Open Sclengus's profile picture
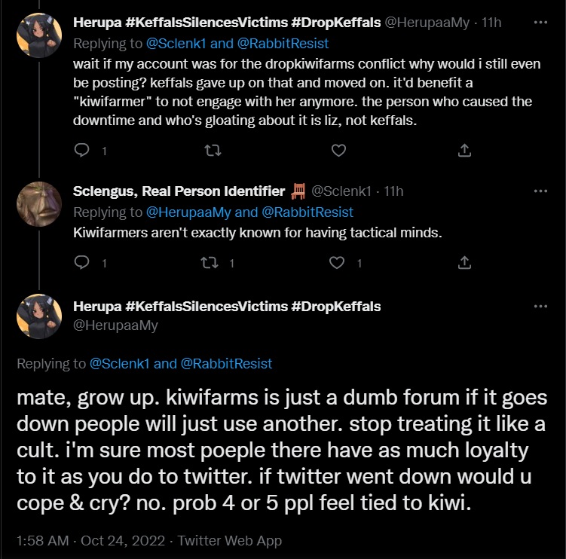This screenshot has width=566, height=559. click(38, 203)
